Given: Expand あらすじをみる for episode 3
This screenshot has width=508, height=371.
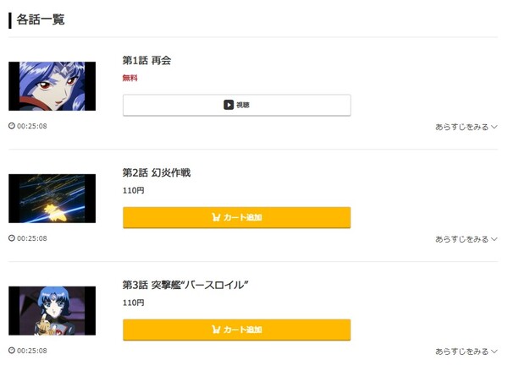Looking at the screenshot, I should 467,352.
